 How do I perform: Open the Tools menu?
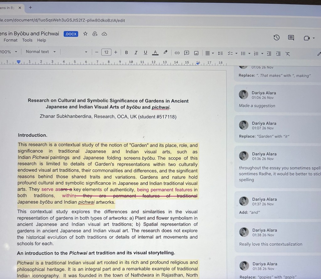(27, 40)
